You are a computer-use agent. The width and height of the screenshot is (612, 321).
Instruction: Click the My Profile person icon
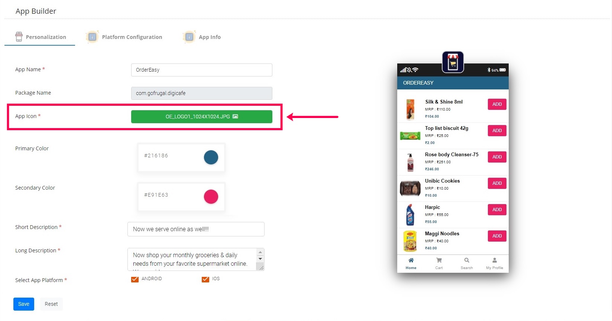495,261
